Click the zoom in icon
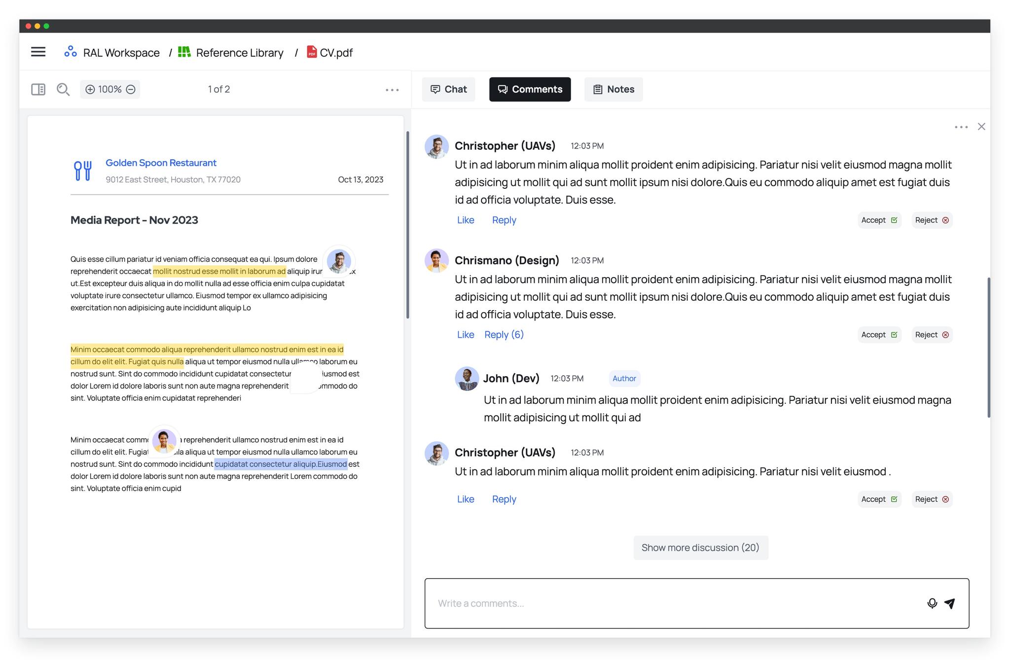This screenshot has height=665, width=1010. 89,88
